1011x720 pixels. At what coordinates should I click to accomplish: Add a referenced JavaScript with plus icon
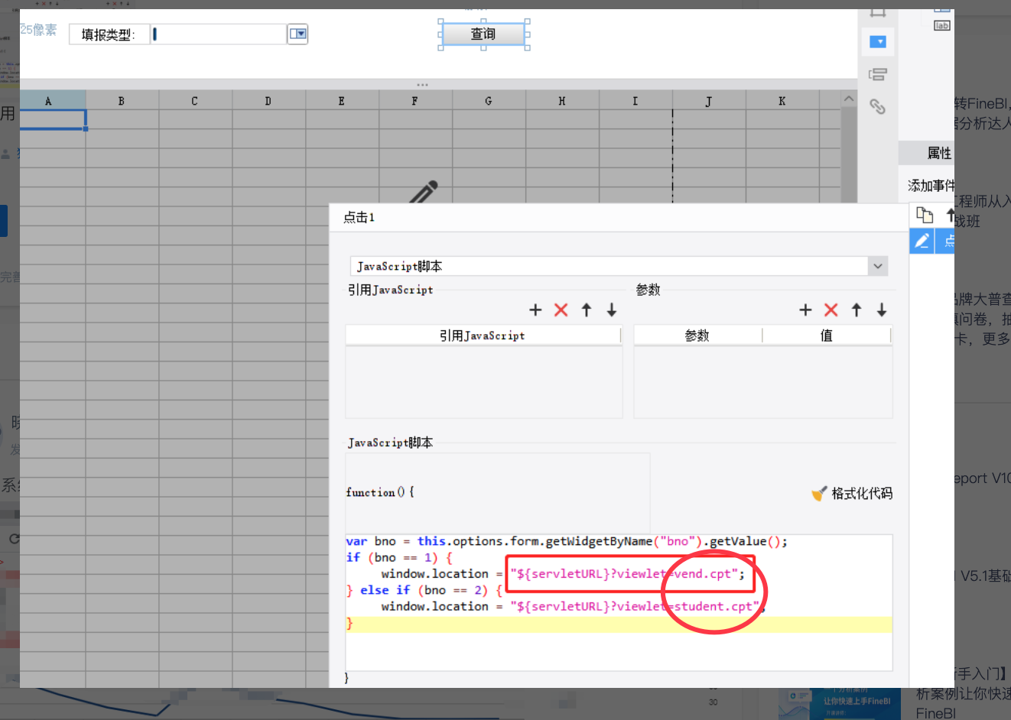(535, 310)
